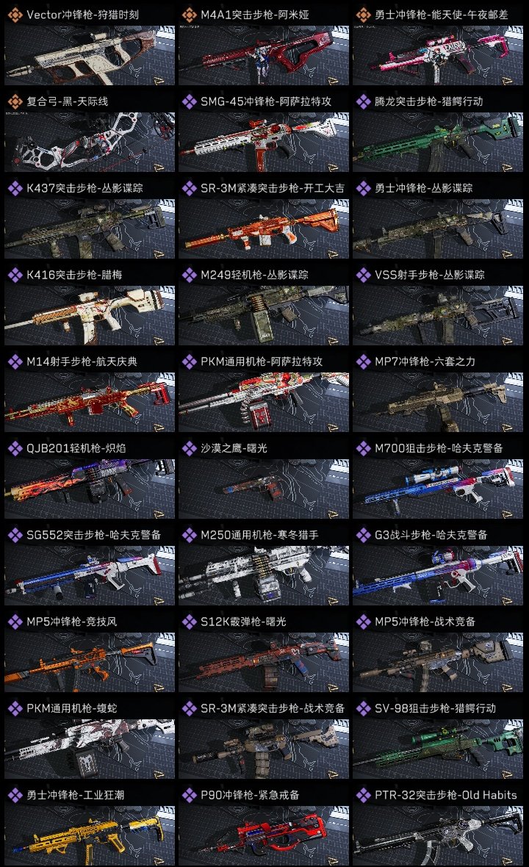Click the purple rarity icon beside PTR-32突击步枪-Old Habits

(x=363, y=795)
